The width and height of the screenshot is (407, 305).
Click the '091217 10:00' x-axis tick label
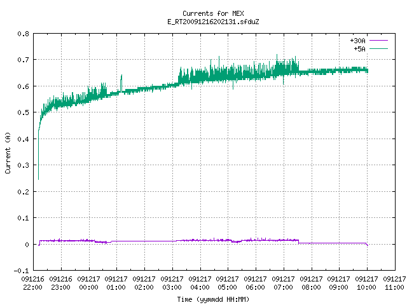[x=366, y=283]
